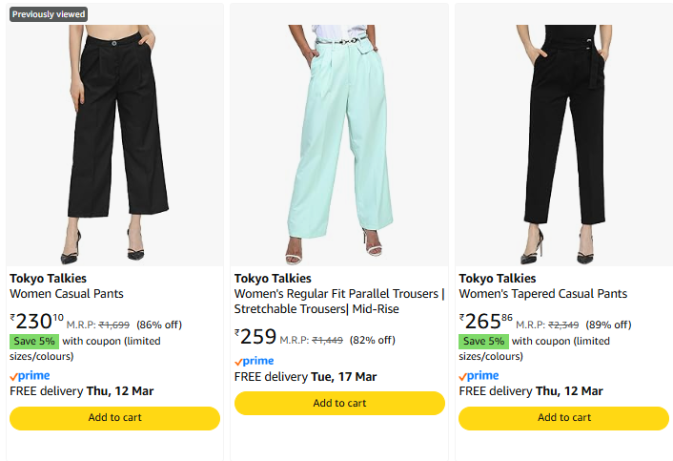The height and width of the screenshot is (461, 673).
Task: Click the prime logo under mint trousers
Action: tap(254, 361)
